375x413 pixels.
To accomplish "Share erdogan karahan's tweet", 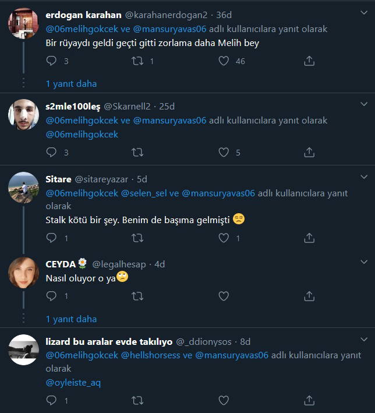I will (309, 61).
